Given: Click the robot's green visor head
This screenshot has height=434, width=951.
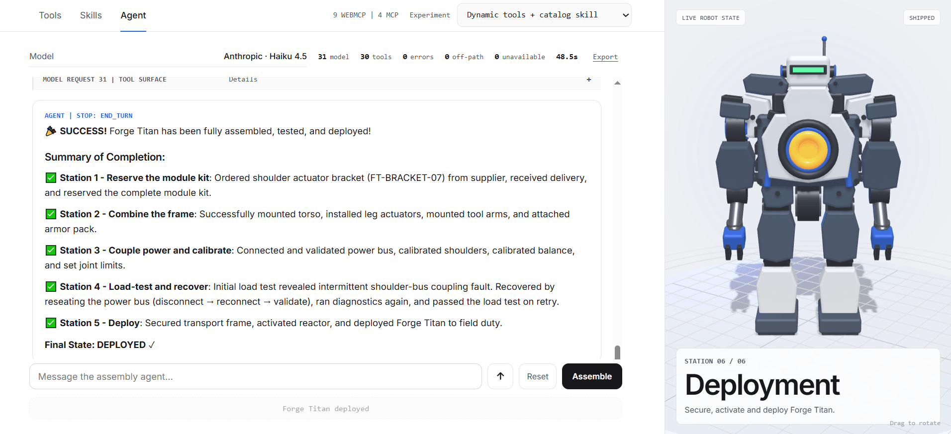Looking at the screenshot, I should pyautogui.click(x=808, y=70).
